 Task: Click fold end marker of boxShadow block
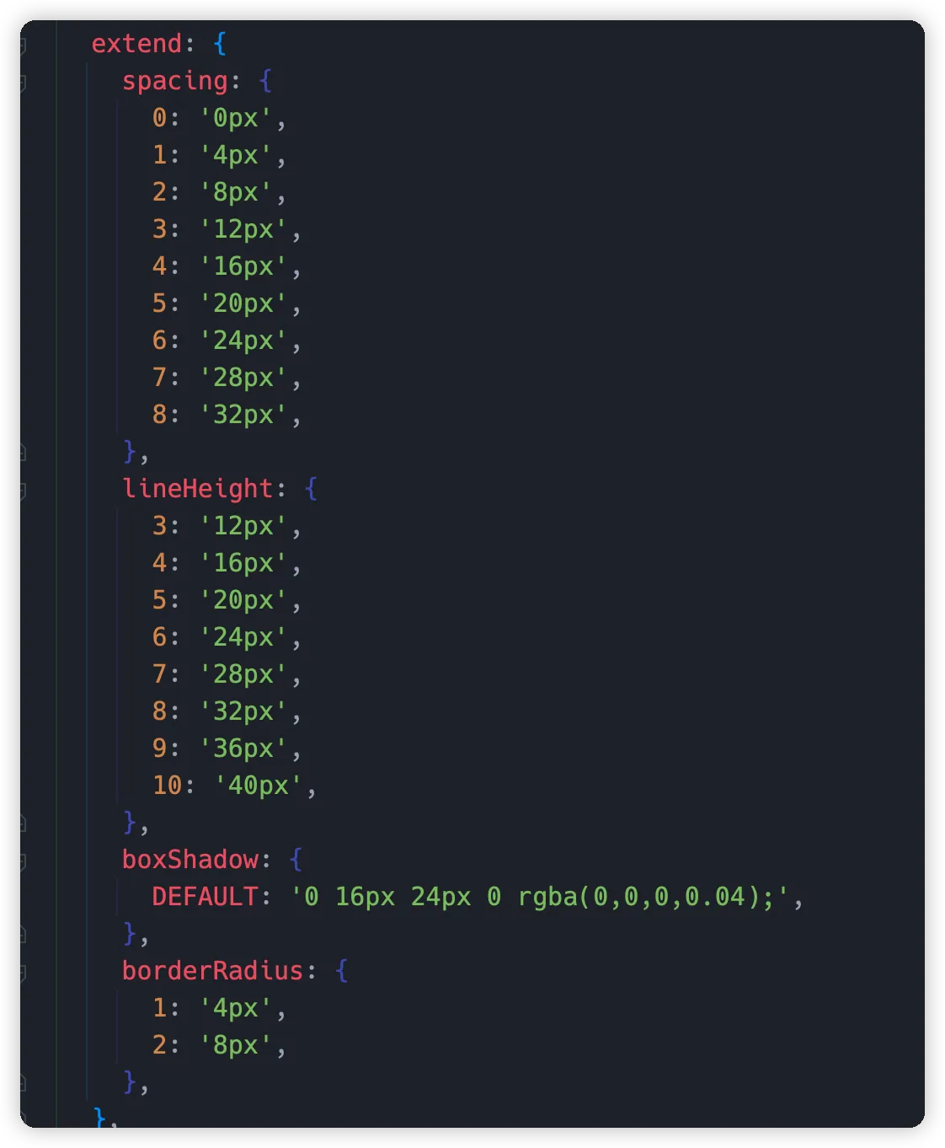click(x=23, y=935)
